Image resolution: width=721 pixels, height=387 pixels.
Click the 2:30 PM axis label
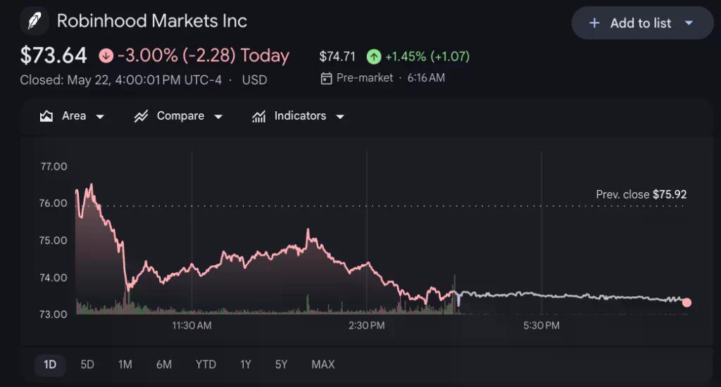[x=366, y=326]
